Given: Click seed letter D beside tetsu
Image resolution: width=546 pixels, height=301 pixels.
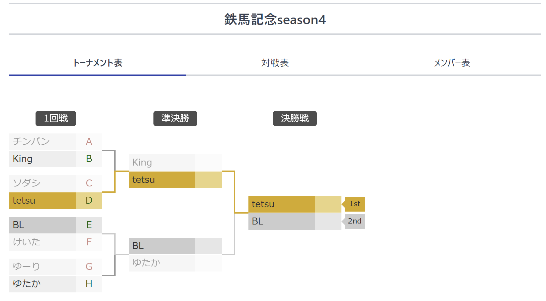Looking at the screenshot, I should click(89, 201).
